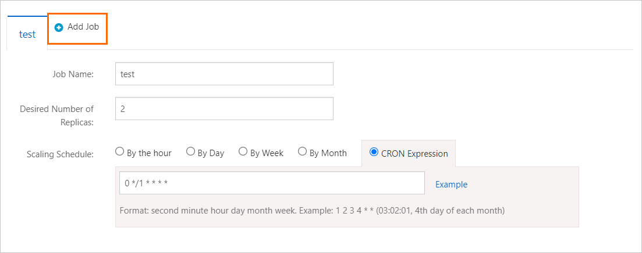Click the Format hint text below CRON field
642x253 pixels.
point(311,210)
